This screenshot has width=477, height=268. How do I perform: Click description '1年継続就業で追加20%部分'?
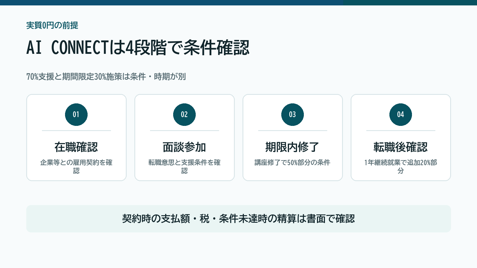[401, 166]
